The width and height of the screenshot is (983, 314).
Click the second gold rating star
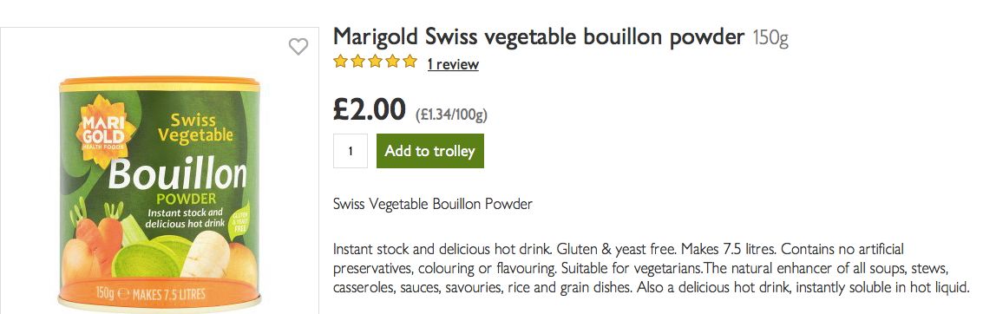(358, 61)
